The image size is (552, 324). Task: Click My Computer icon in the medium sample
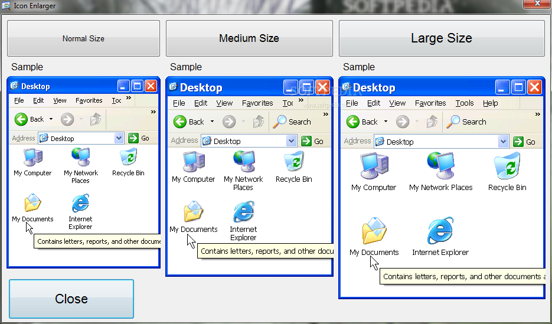click(x=194, y=162)
